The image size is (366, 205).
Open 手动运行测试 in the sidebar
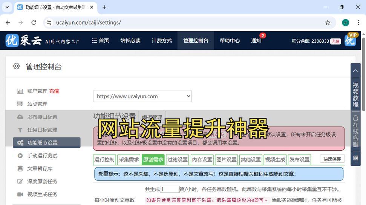[x=42, y=156]
